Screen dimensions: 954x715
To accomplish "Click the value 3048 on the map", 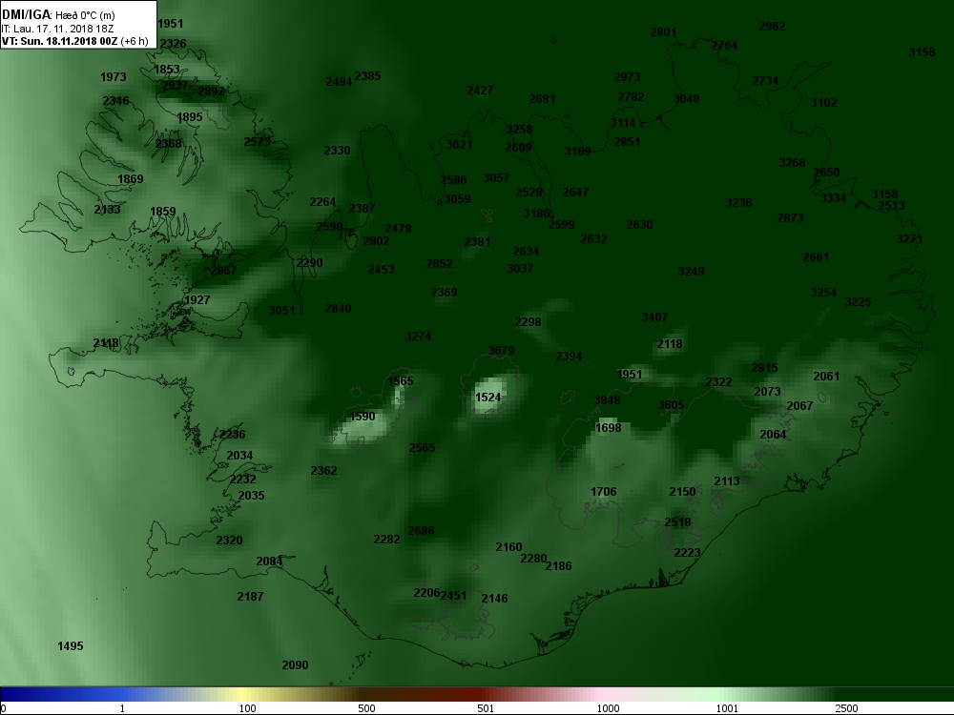I will coord(686,99).
